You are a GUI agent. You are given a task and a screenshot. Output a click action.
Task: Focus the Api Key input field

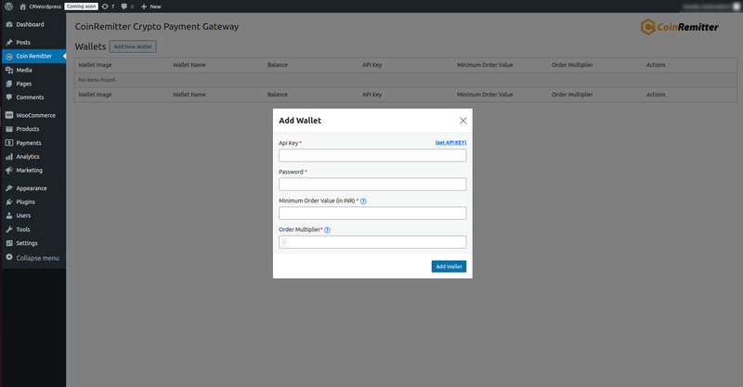point(372,155)
